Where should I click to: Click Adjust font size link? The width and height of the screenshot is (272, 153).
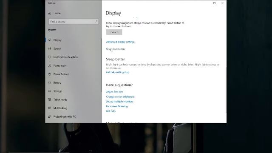pos(114,92)
